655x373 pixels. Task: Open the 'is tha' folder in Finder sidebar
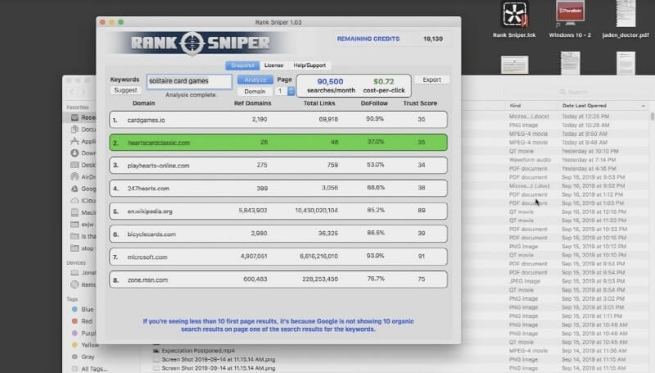pos(83,236)
